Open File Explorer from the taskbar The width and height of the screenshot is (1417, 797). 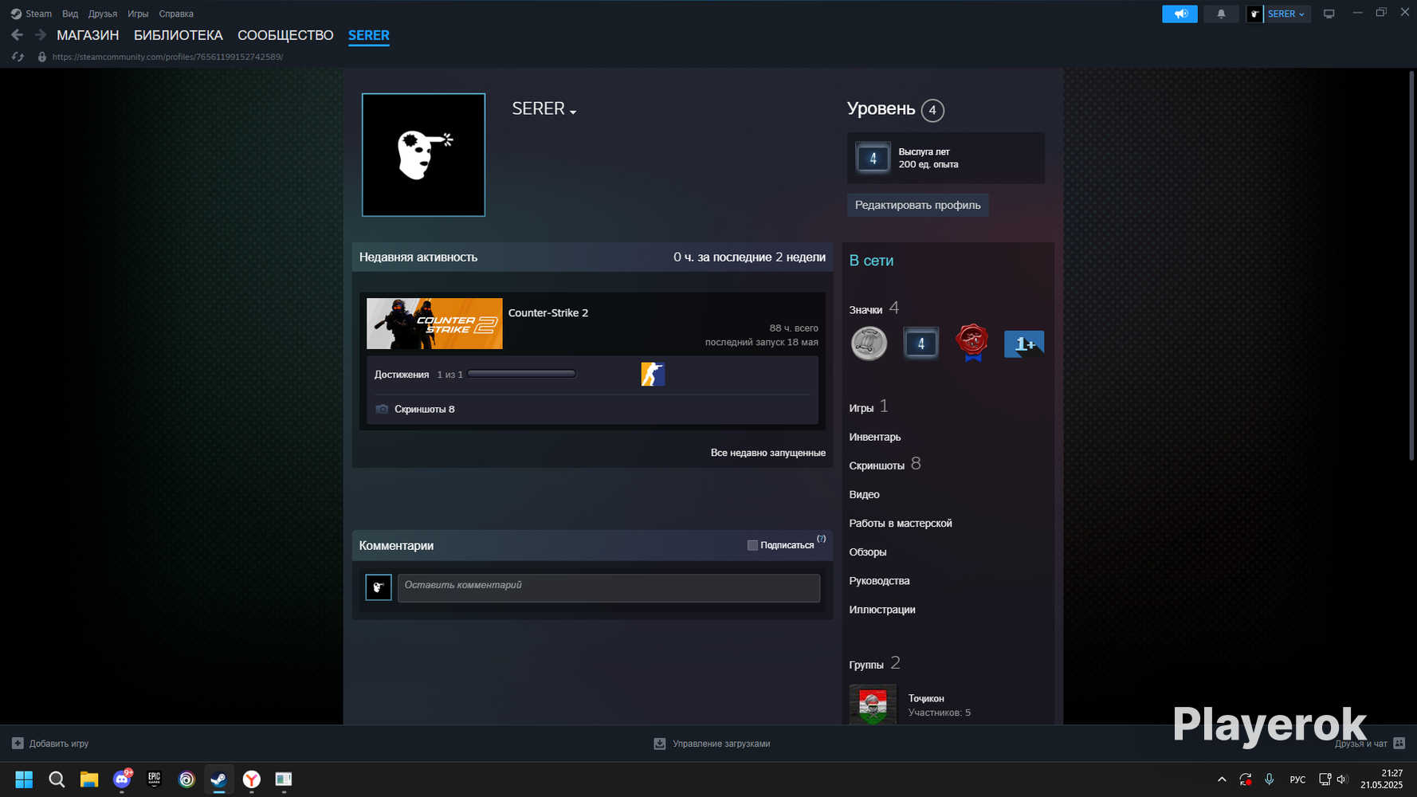[x=89, y=779]
